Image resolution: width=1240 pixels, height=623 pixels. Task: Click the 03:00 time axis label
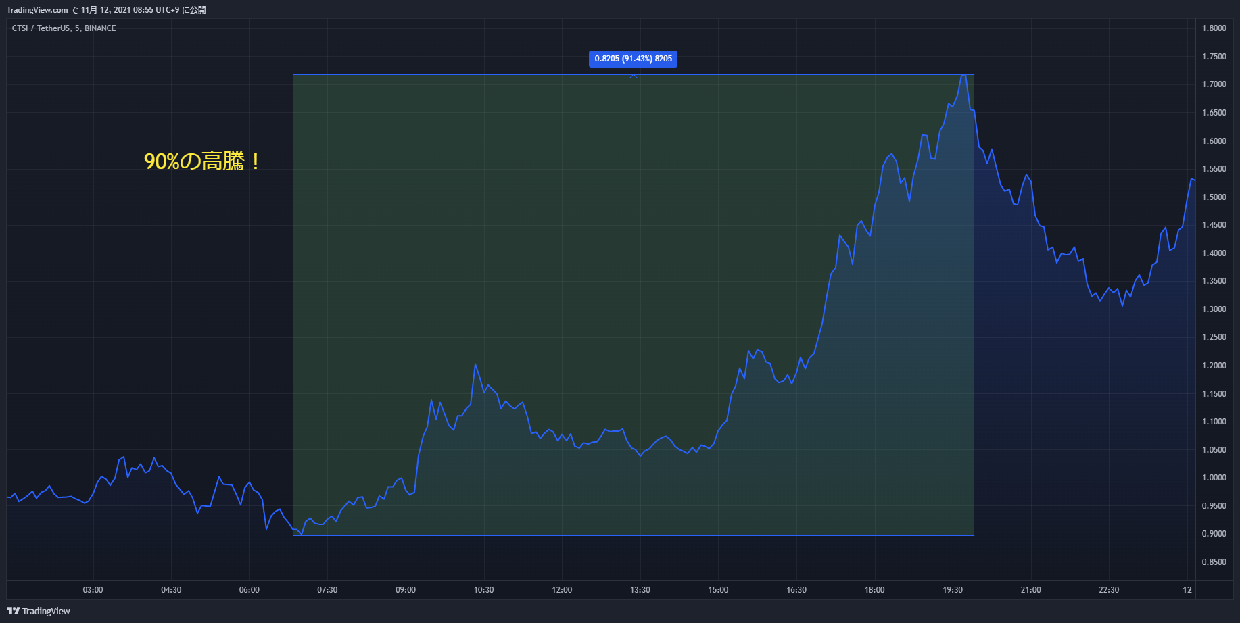(93, 590)
